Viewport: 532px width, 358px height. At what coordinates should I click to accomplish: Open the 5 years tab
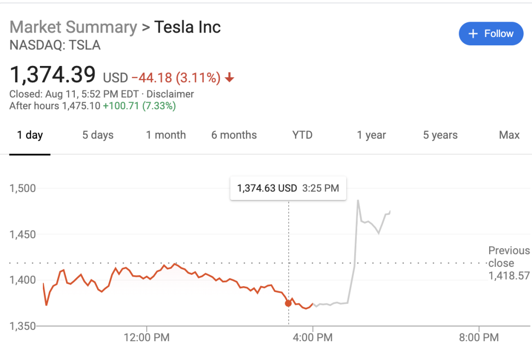click(x=440, y=135)
